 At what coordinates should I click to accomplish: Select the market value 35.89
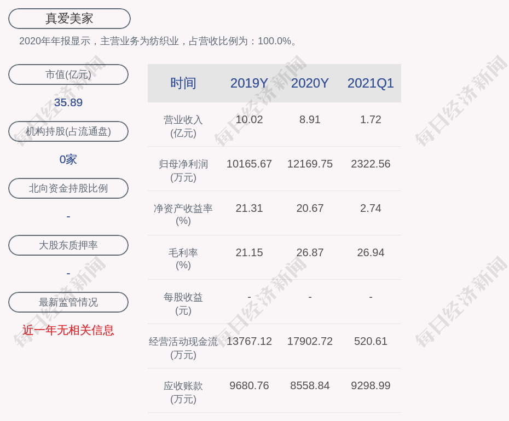[x=68, y=102]
